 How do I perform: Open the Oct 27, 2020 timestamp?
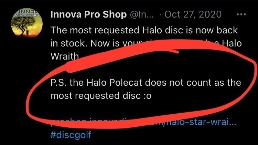(x=193, y=15)
